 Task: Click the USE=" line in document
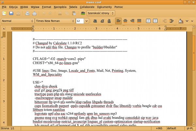(38, 82)
